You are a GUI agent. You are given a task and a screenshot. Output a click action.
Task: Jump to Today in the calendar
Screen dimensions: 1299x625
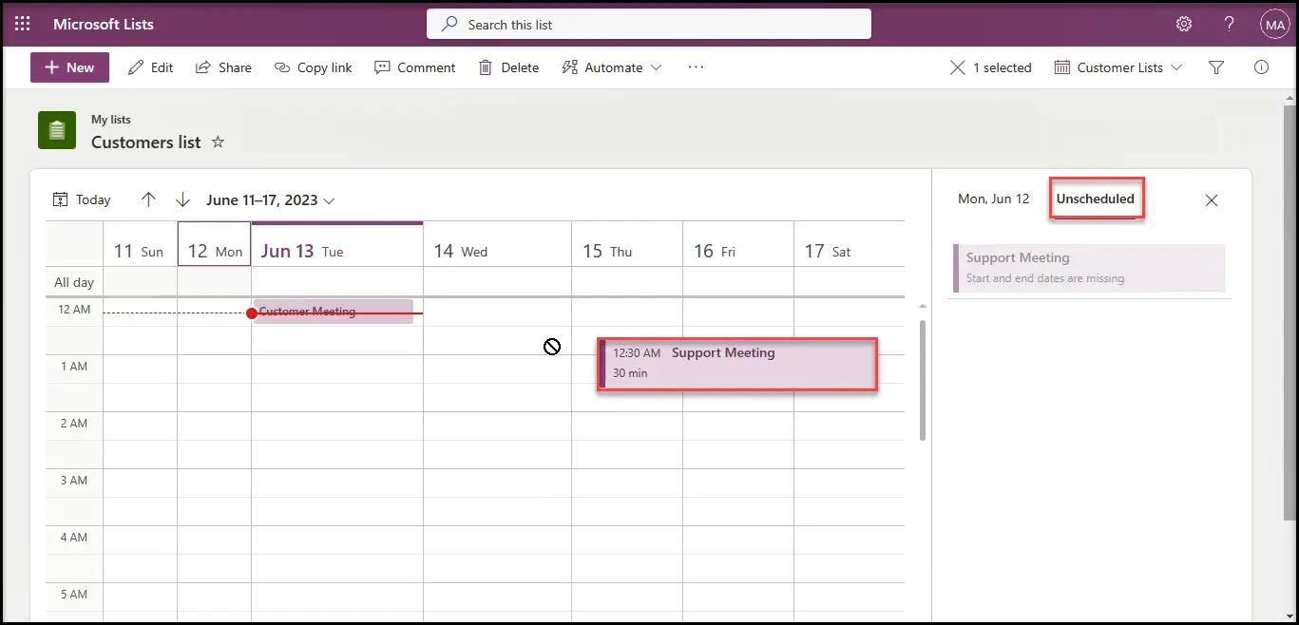point(82,199)
